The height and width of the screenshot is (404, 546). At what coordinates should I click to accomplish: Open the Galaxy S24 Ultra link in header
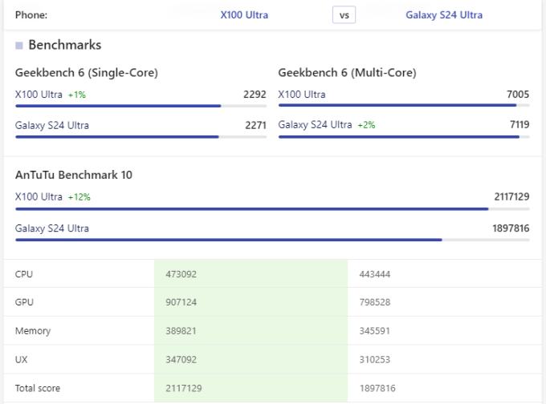tap(444, 15)
